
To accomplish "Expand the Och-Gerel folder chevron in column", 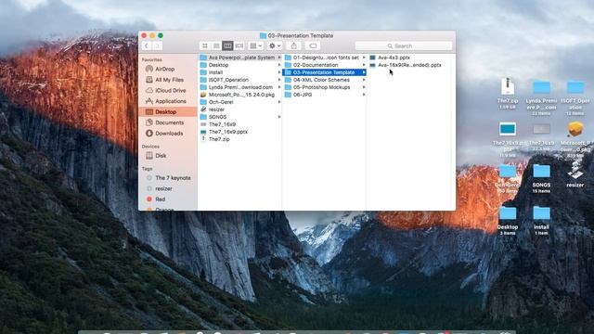I will [279, 102].
